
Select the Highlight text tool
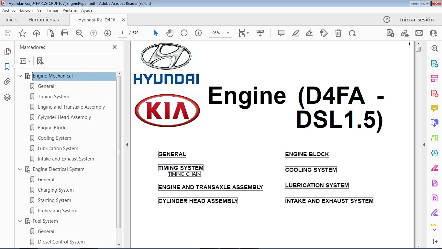[x=295, y=33]
